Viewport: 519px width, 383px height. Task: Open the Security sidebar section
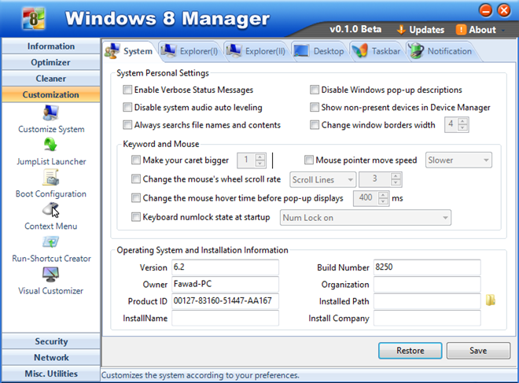(51, 341)
